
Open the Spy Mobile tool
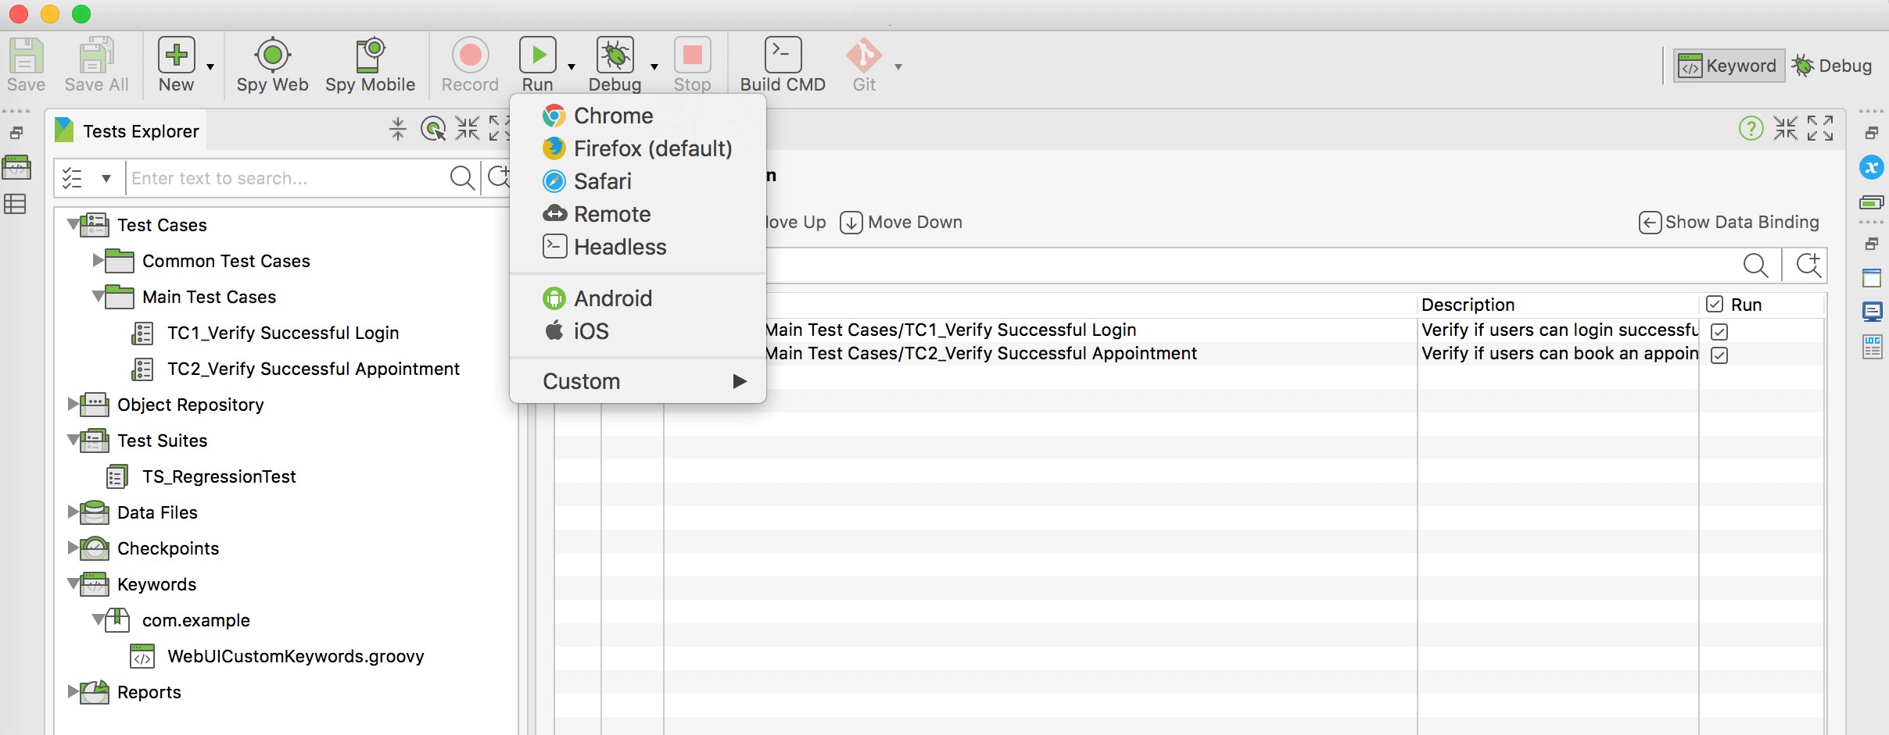tap(370, 55)
